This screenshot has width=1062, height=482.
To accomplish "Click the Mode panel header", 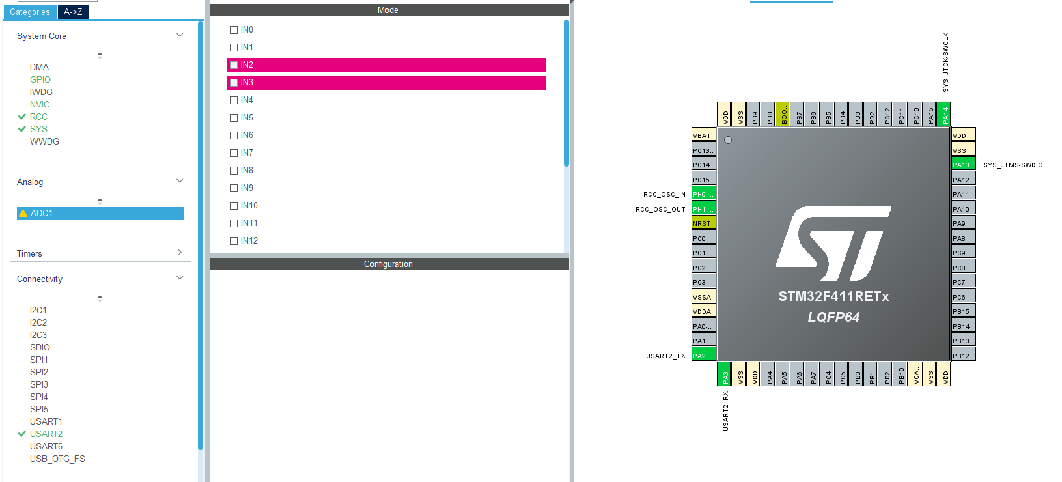I will (x=389, y=10).
